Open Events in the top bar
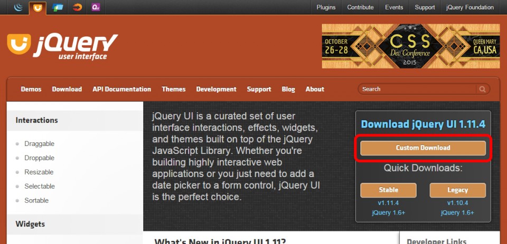507x244 pixels. click(x=394, y=7)
